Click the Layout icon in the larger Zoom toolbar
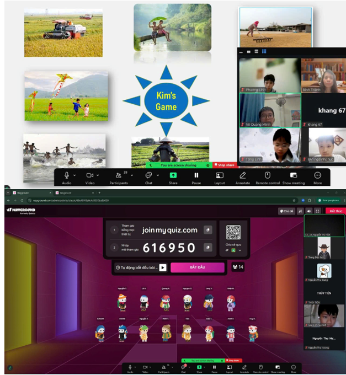Image resolution: width=346 pixels, height=375 pixels. tap(220, 175)
